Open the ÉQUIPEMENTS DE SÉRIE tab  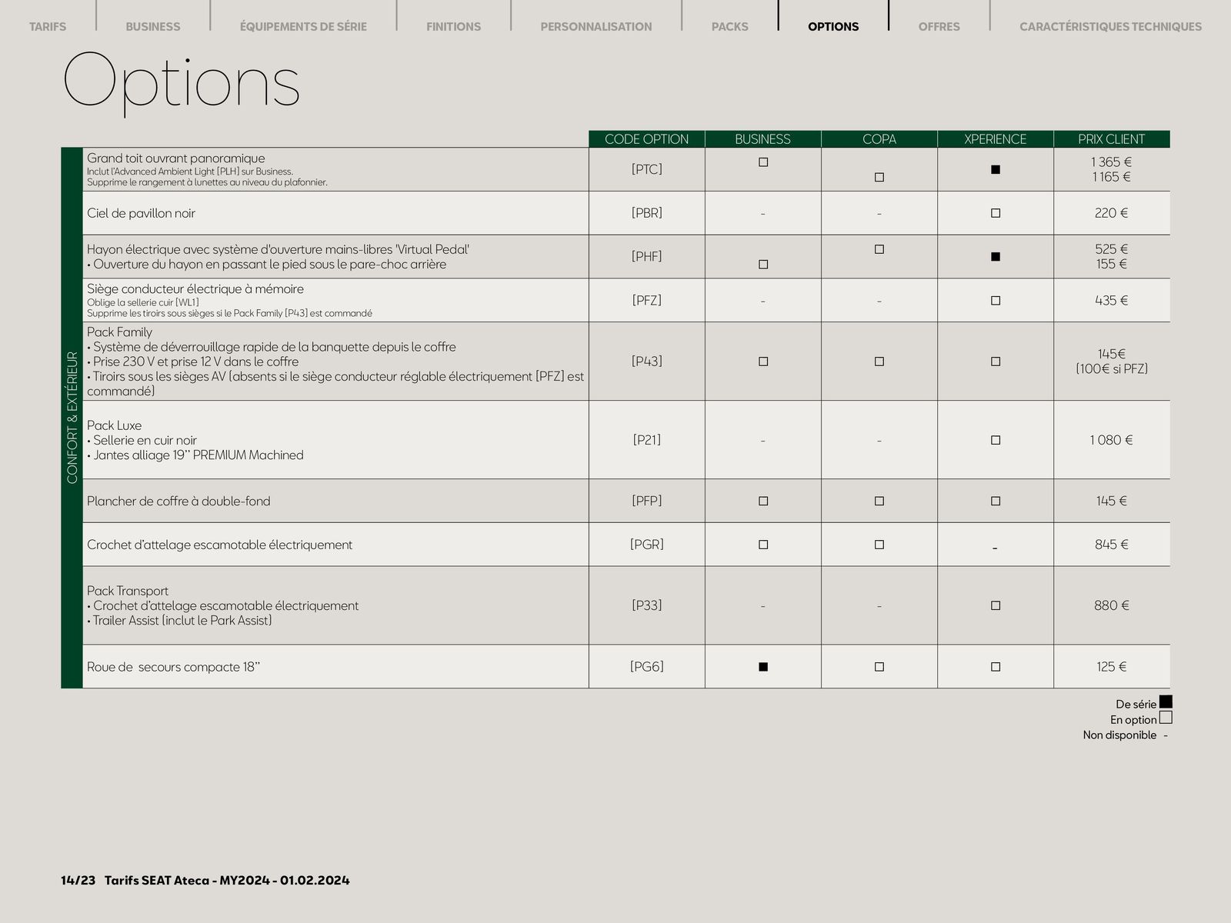303,26
